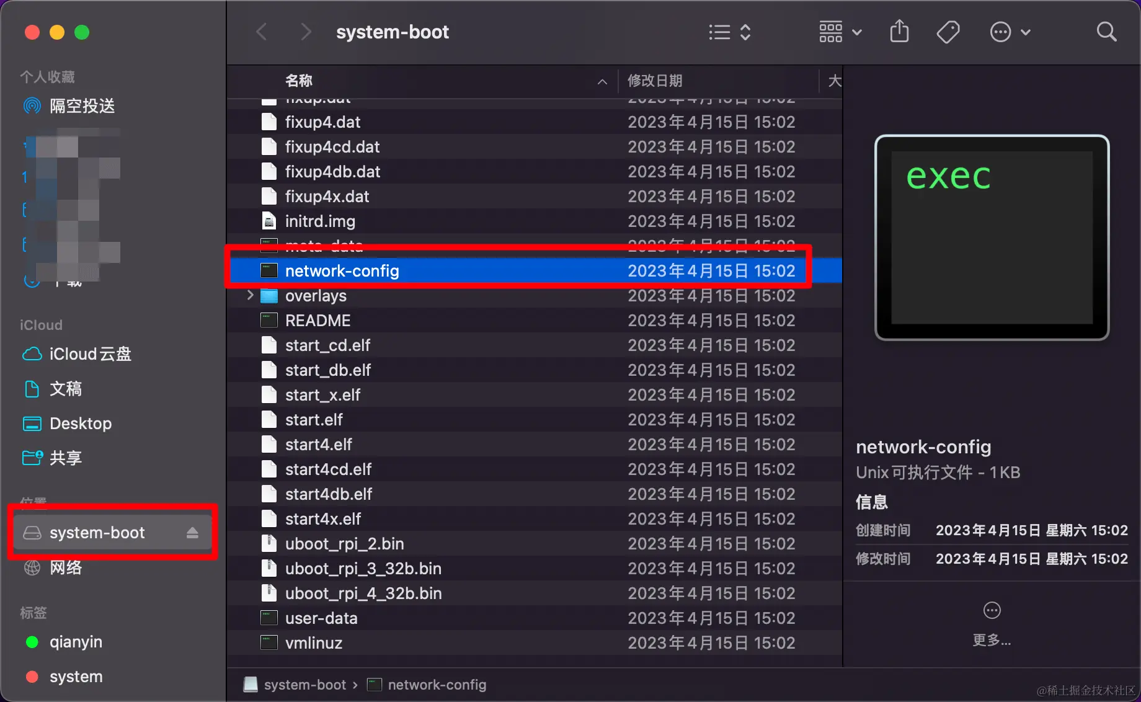Click the Tags toolbar icon
The width and height of the screenshot is (1141, 702).
click(x=948, y=32)
